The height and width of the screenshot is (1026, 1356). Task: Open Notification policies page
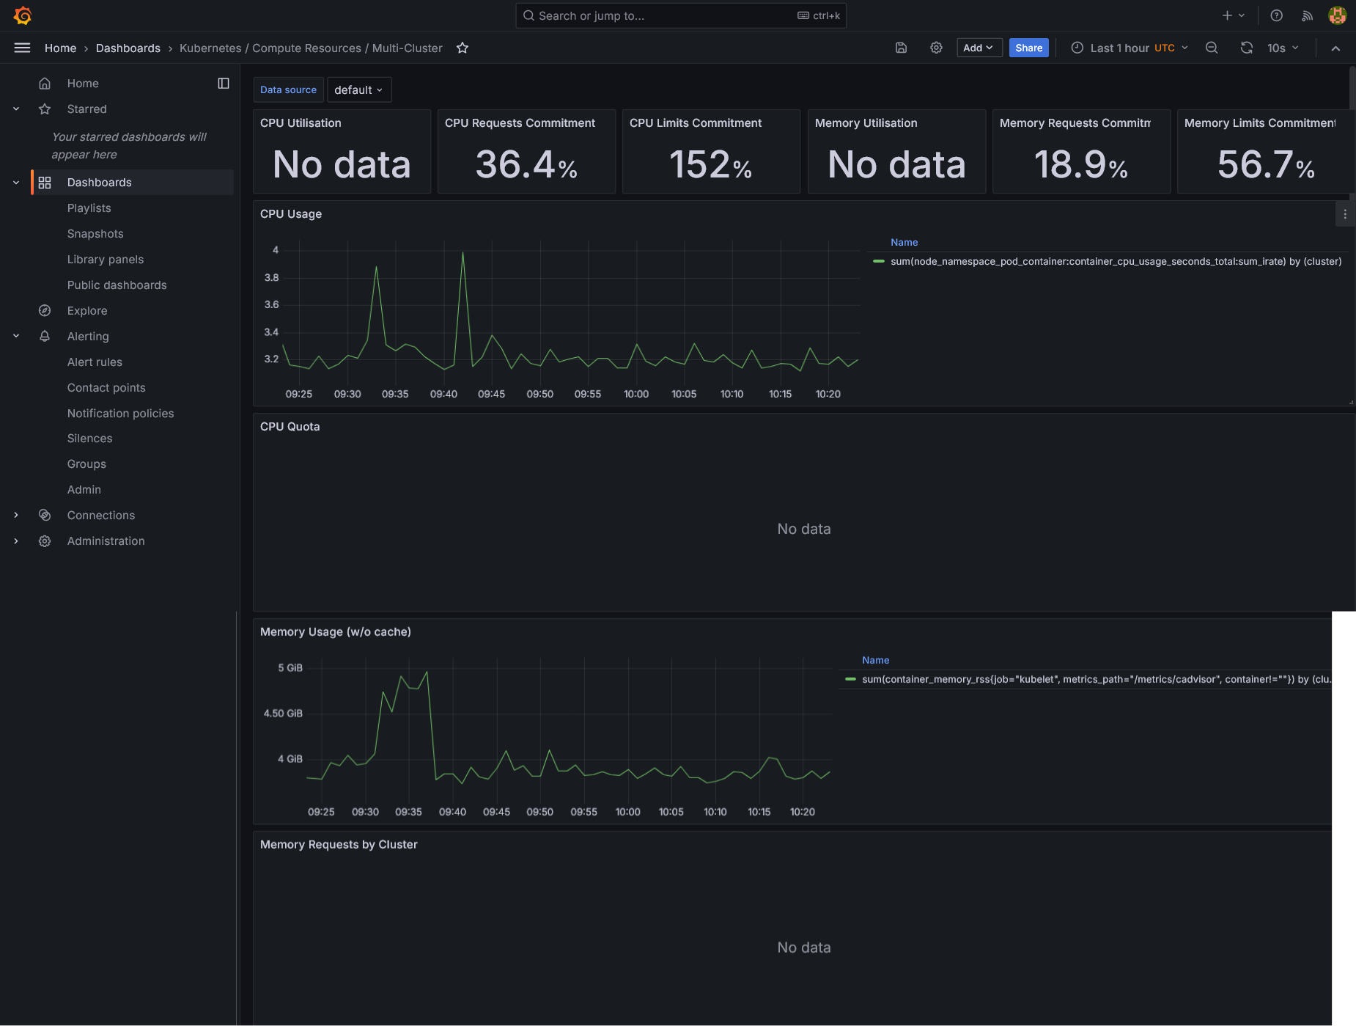[121, 414]
